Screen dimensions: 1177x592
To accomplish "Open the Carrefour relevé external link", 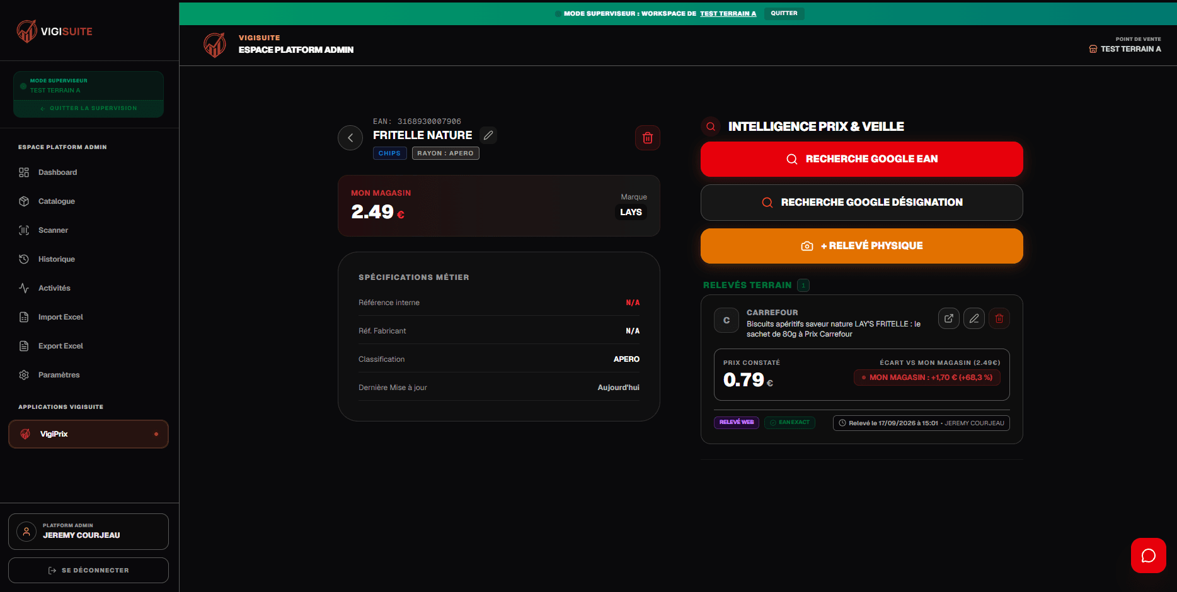I will click(x=949, y=318).
